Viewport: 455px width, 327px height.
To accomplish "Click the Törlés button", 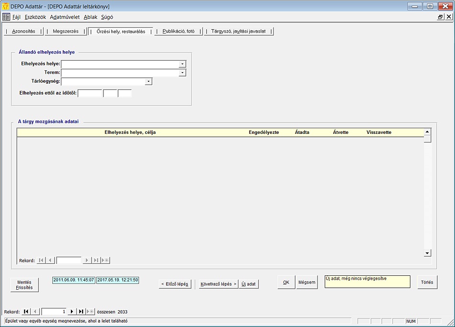I will 427,283.
